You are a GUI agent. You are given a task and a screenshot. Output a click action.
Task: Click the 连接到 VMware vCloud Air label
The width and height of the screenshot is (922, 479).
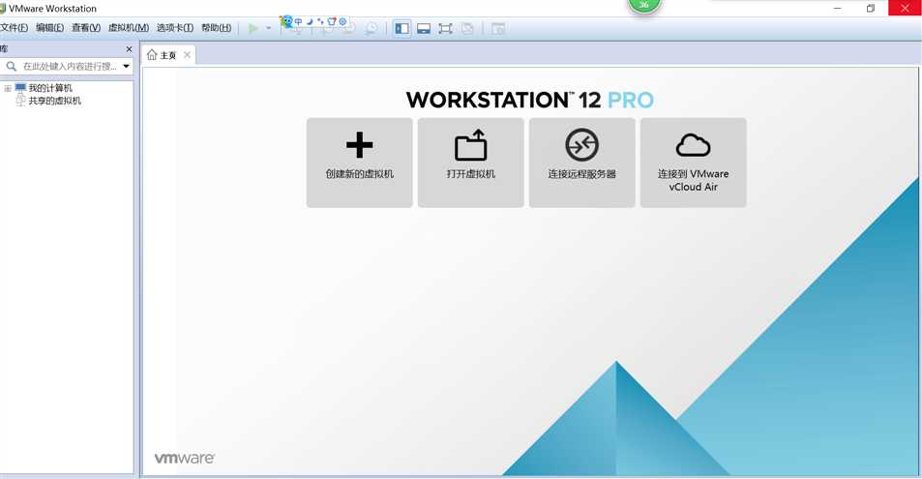(694, 180)
